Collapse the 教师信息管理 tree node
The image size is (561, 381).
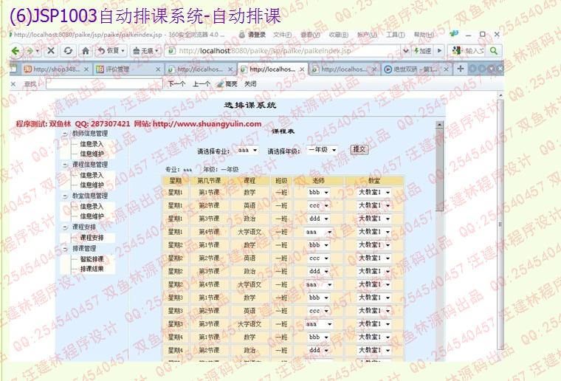click(x=65, y=134)
